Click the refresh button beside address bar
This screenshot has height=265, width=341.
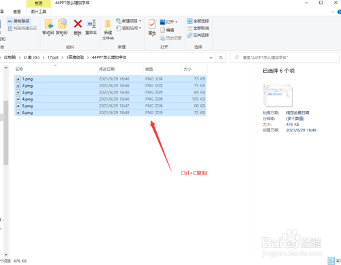click(x=221, y=58)
